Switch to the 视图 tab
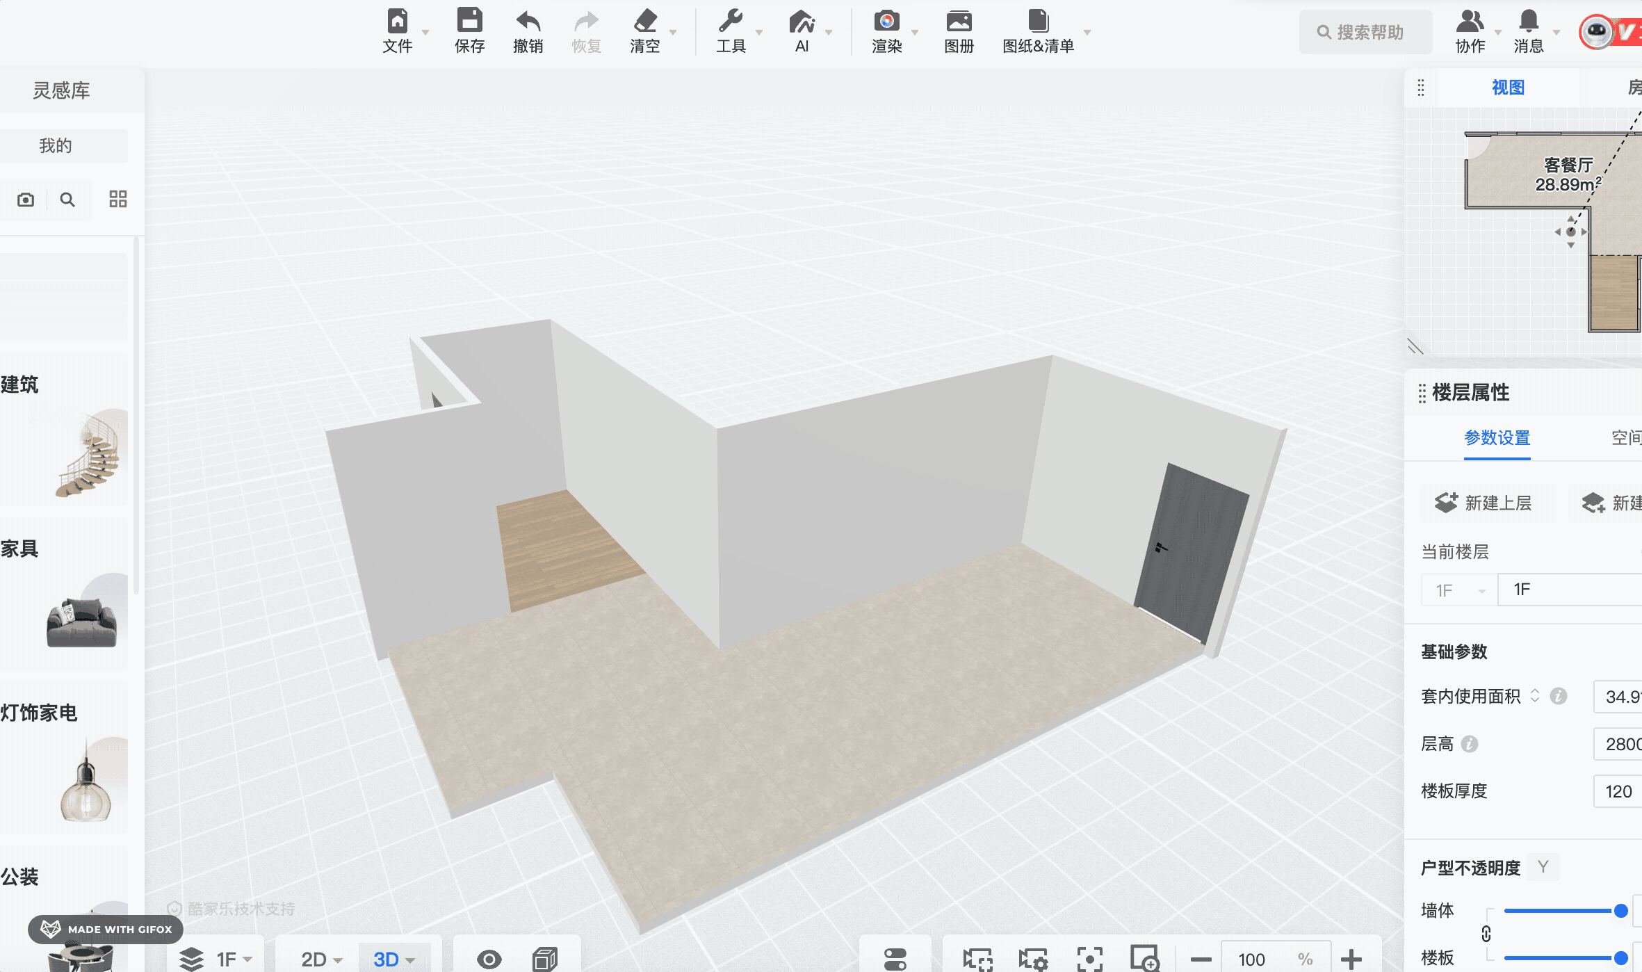This screenshot has width=1642, height=972. [x=1508, y=88]
